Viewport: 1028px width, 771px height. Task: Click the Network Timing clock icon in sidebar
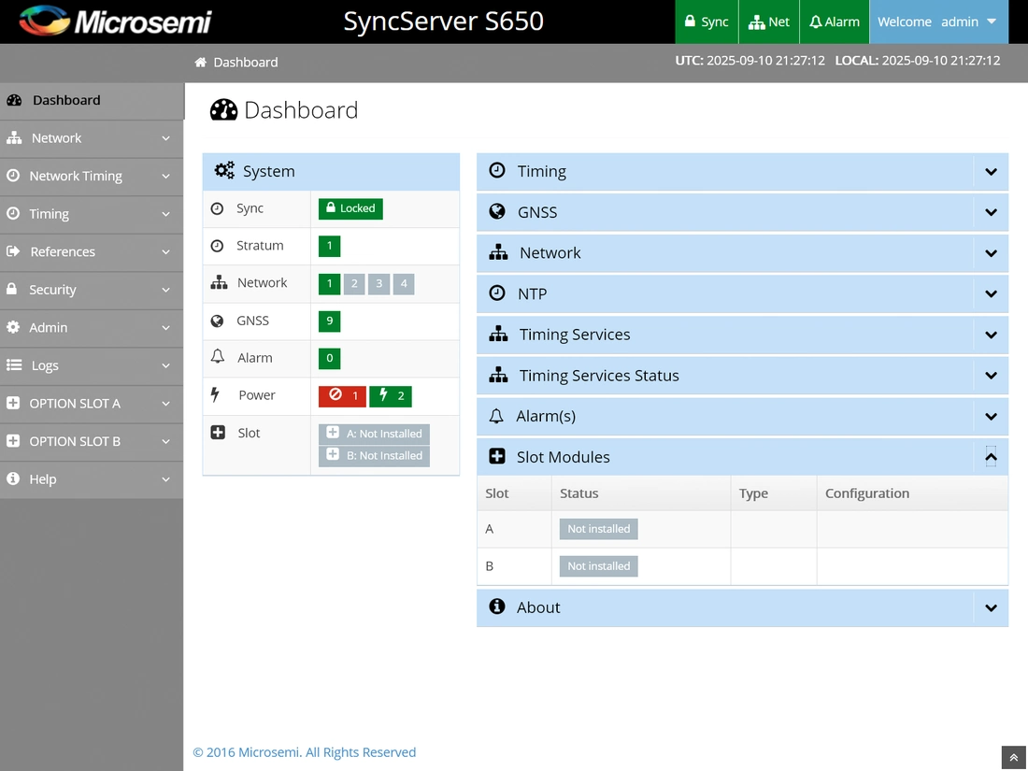[x=12, y=176]
